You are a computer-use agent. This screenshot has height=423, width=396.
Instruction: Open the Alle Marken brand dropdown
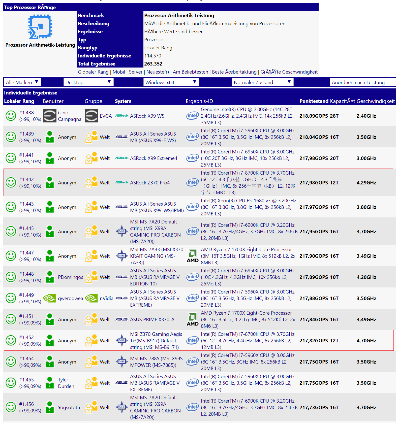[x=22, y=82]
